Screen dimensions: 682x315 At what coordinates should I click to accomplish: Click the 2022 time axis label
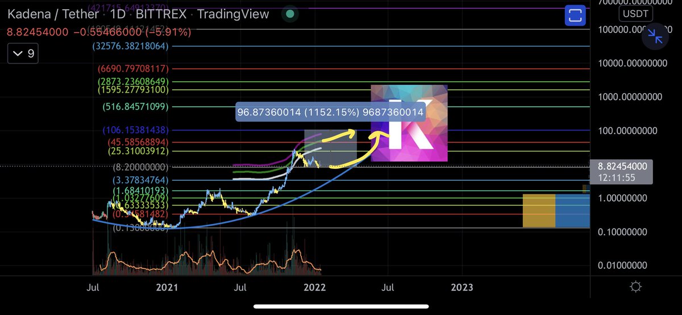(314, 287)
